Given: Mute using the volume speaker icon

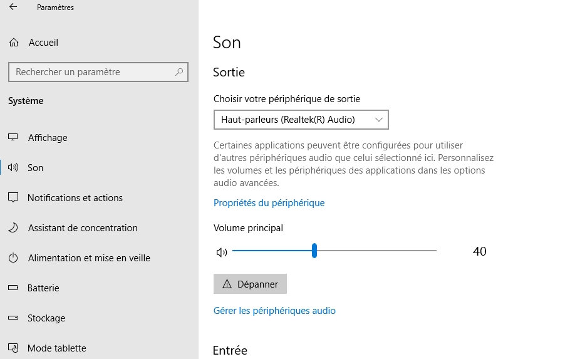Looking at the screenshot, I should (x=221, y=252).
